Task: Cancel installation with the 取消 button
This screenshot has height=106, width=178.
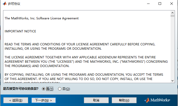Action: pos(96,100)
